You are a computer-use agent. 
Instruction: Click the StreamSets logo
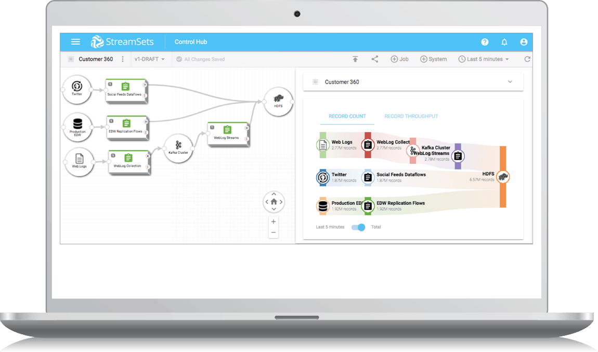tap(122, 42)
